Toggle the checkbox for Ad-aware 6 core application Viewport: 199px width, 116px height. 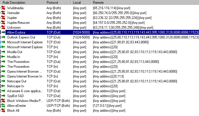click(0, 91)
